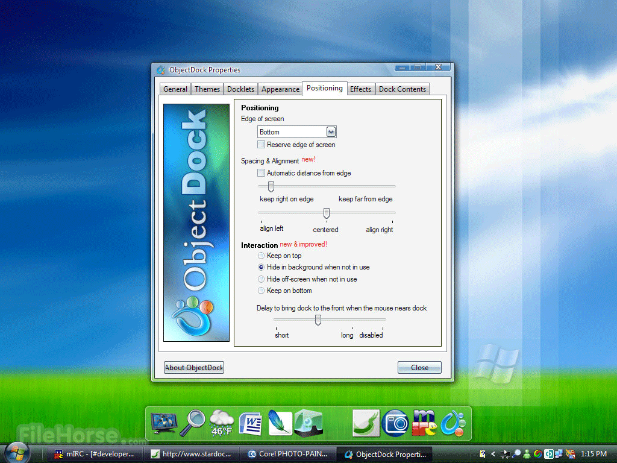Click the 'align left' label
The width and height of the screenshot is (617, 463).
272,228
